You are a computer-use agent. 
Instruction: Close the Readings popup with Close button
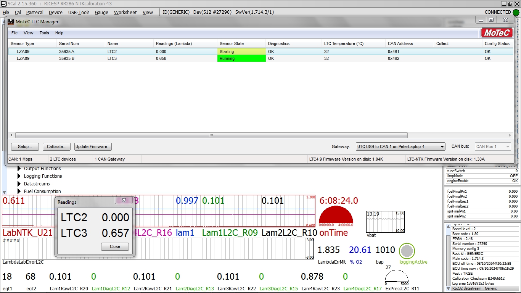[x=115, y=246]
